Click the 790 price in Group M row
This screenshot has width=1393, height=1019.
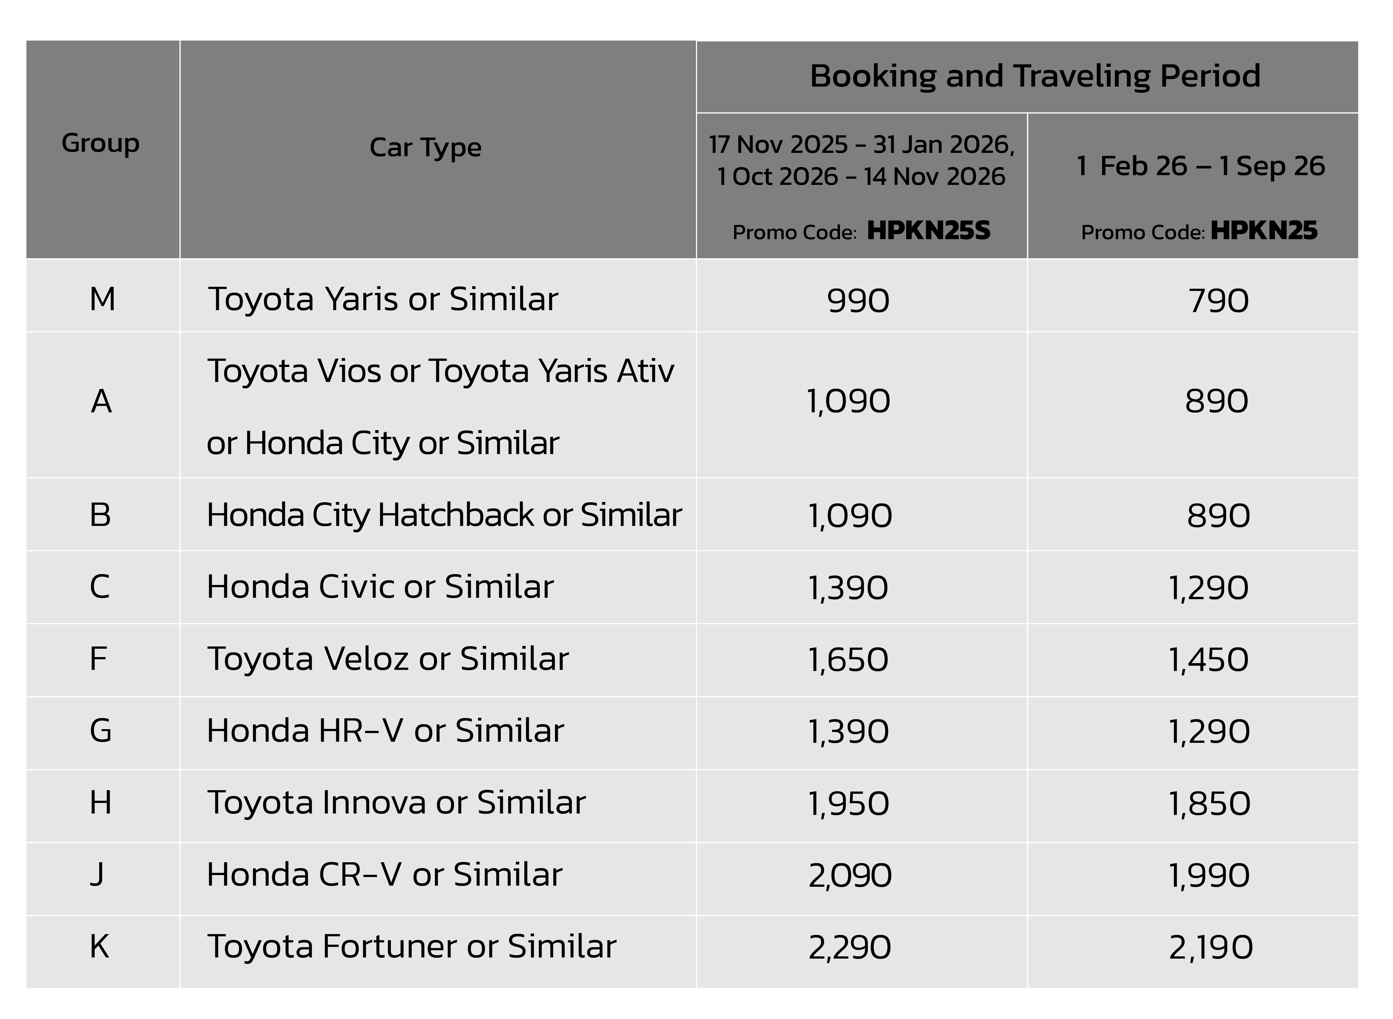point(1218,301)
